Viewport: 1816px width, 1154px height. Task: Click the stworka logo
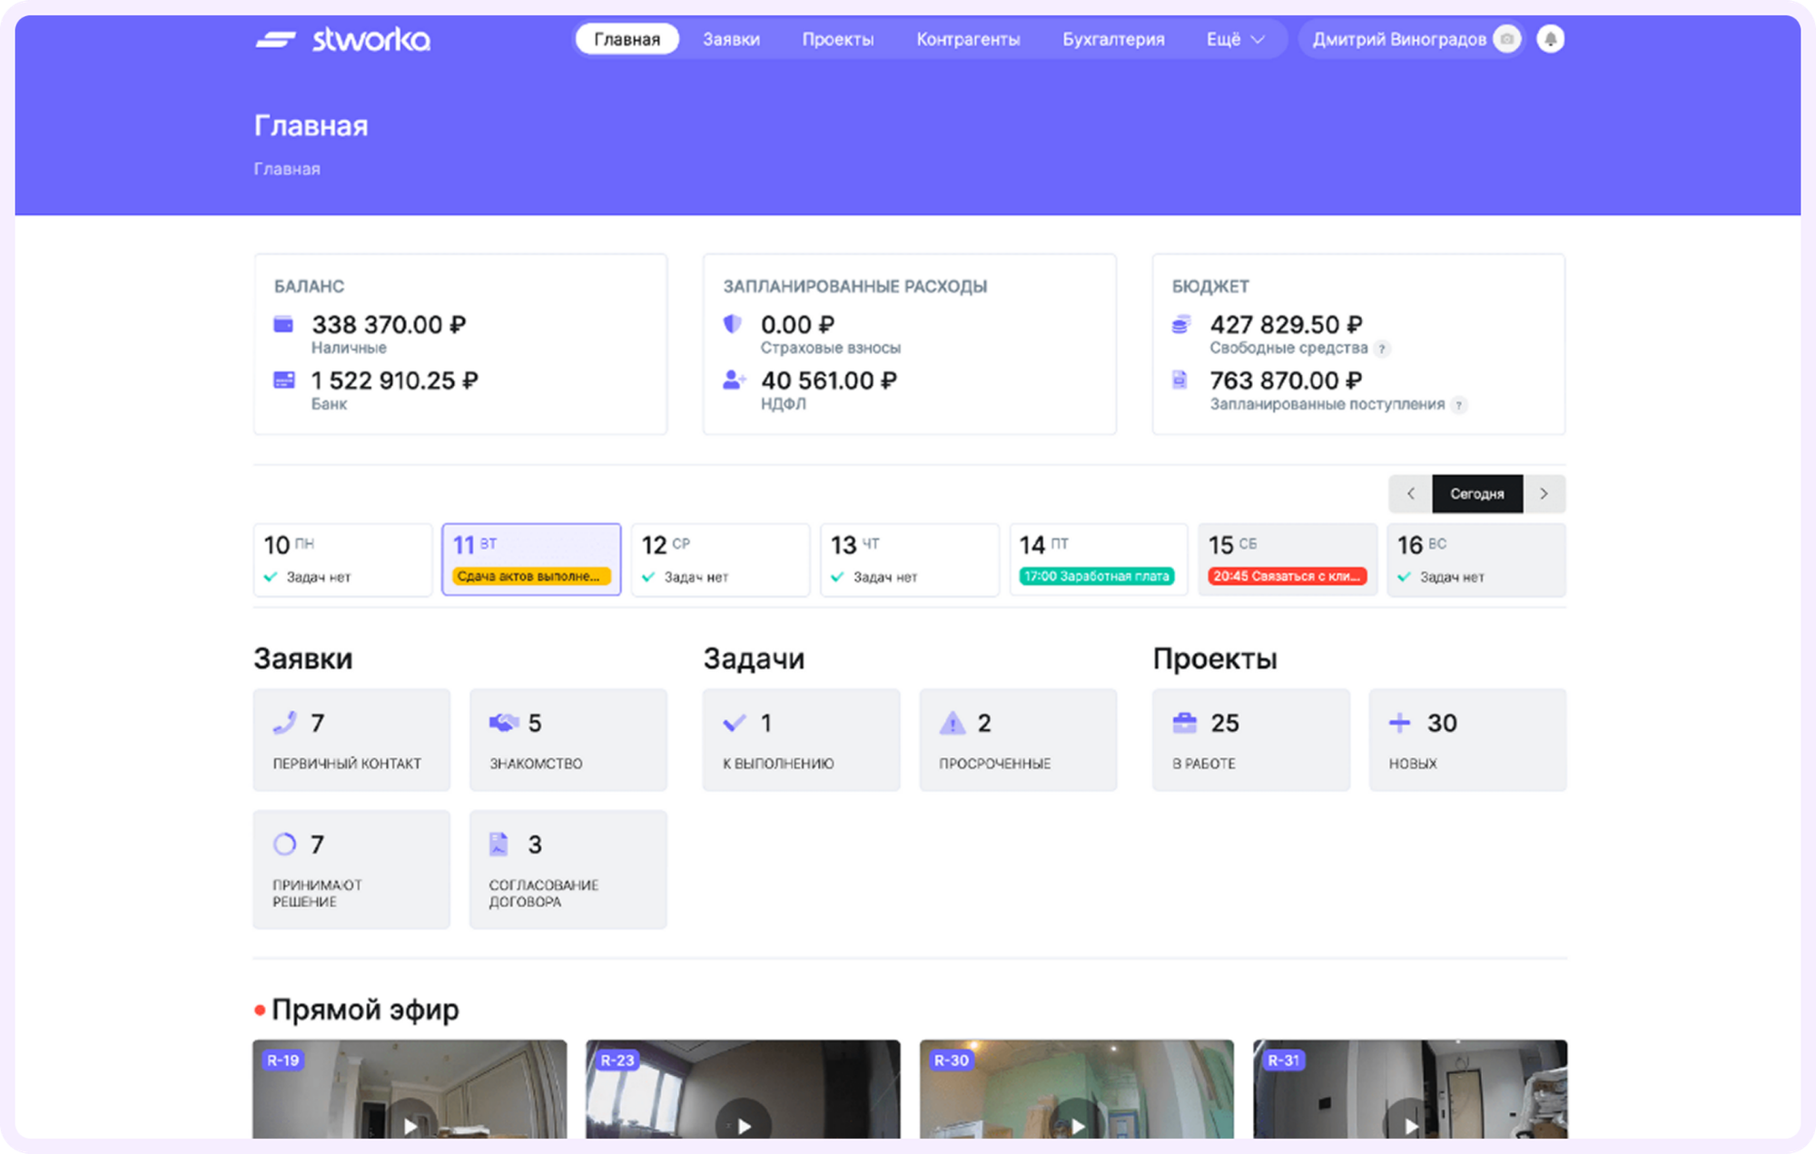342,39
